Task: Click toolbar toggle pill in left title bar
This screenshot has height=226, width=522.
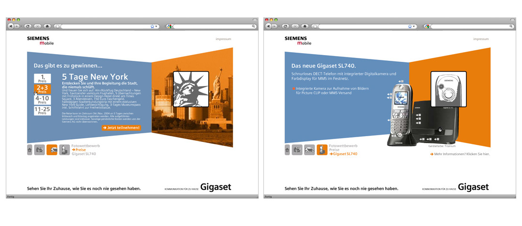Action: (x=255, y=20)
